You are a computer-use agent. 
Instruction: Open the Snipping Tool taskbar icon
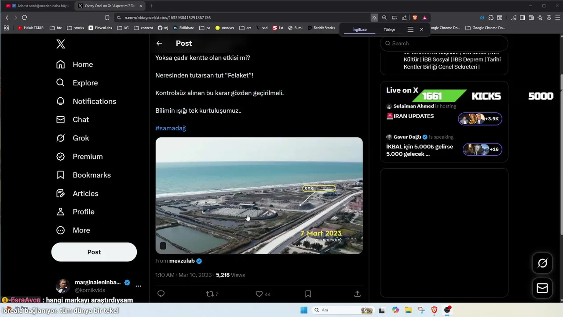coord(421,310)
